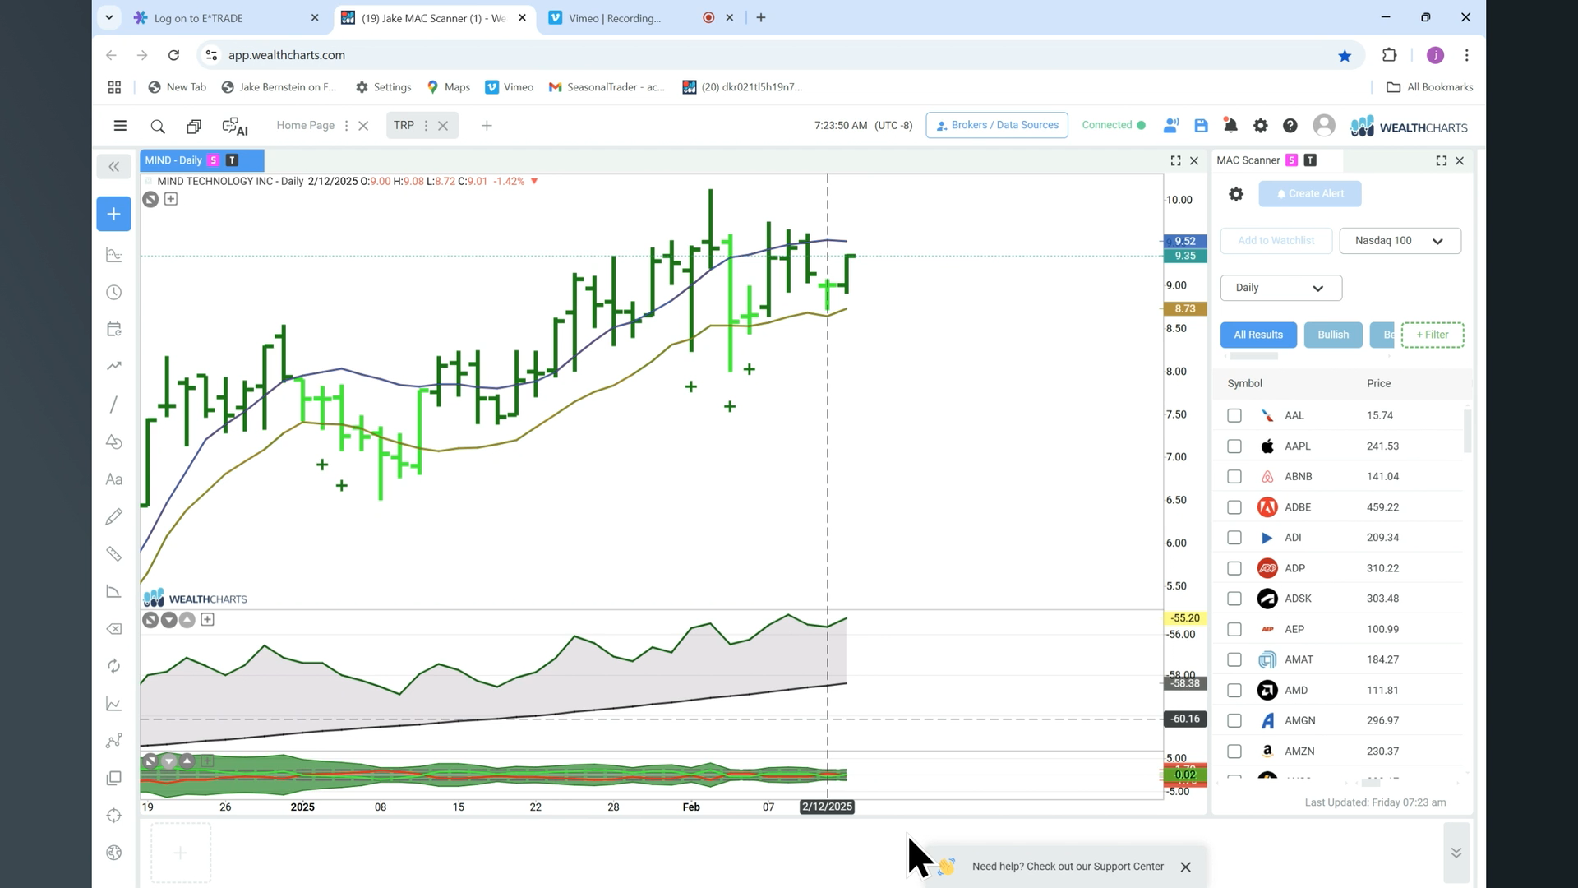
Task: Open the notifications bell icon
Action: click(1230, 126)
